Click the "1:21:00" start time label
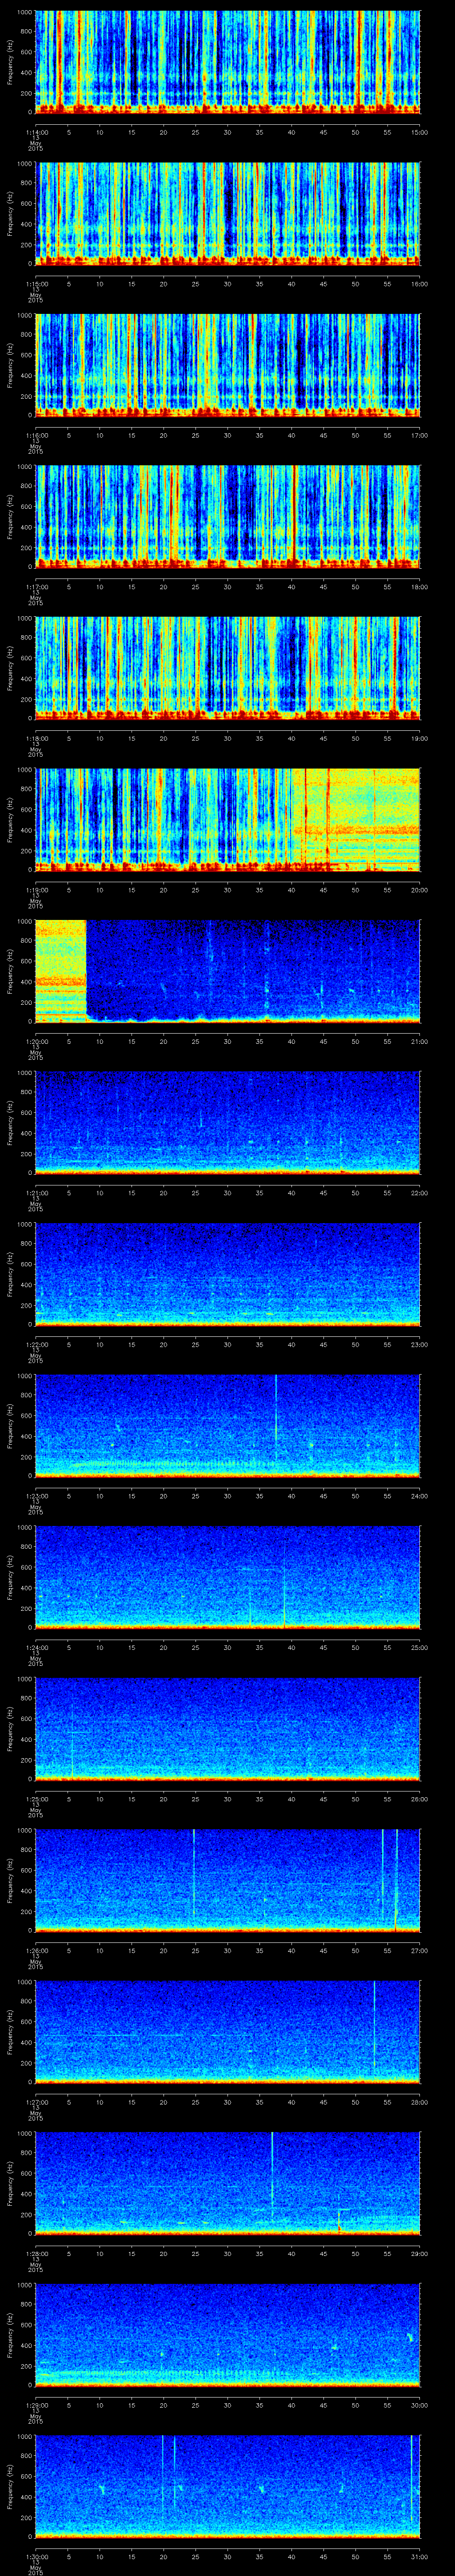The height and width of the screenshot is (2576, 455). (x=36, y=1192)
